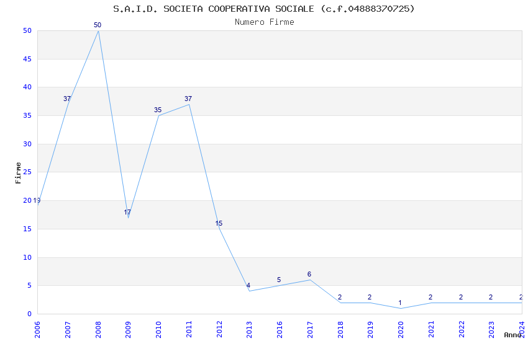Click x-axis year 2013

tap(249, 330)
